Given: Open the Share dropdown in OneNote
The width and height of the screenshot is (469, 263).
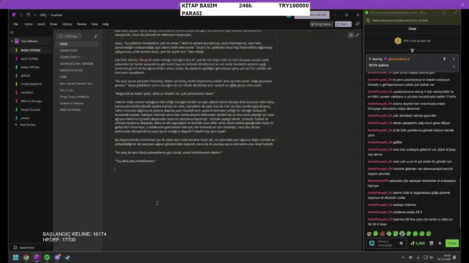Looking at the screenshot, I should [x=343, y=24].
